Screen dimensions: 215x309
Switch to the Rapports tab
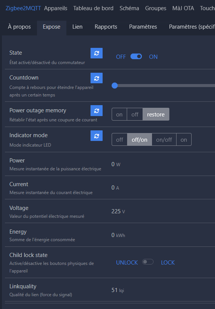pos(106,27)
